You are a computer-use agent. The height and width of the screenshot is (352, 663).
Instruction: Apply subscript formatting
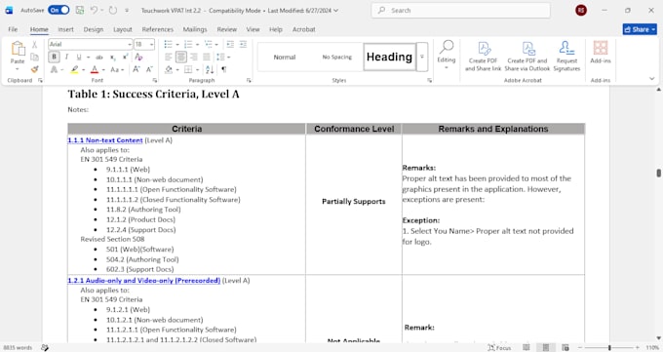[x=113, y=57]
